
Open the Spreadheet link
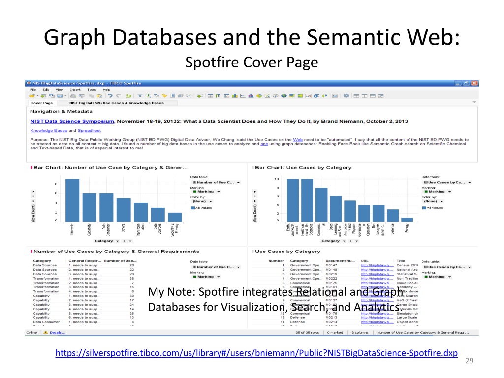(x=89, y=131)
